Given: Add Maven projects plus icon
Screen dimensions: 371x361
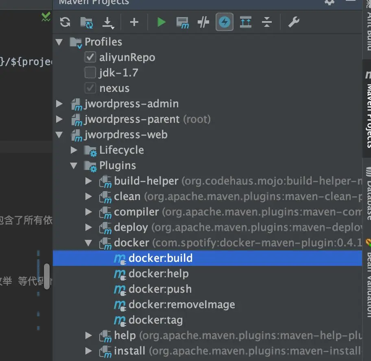Looking at the screenshot, I should pos(134,22).
